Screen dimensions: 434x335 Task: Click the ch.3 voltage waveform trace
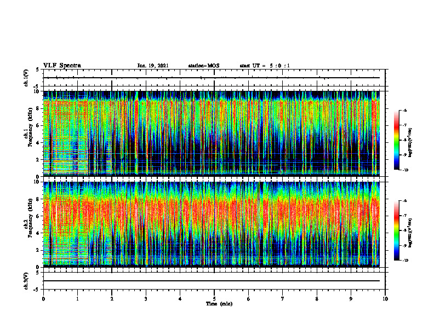pyautogui.click(x=212, y=281)
